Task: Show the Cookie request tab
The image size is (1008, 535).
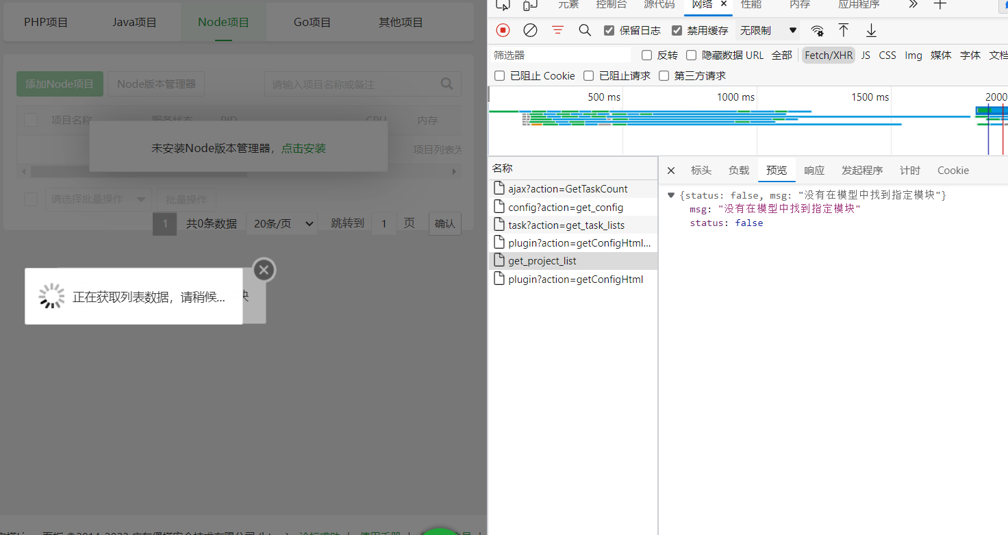Action: point(953,171)
